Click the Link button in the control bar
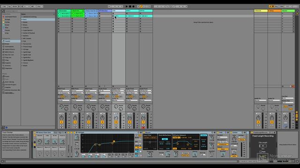The height and width of the screenshot is (168, 300). (x=4, y=6)
